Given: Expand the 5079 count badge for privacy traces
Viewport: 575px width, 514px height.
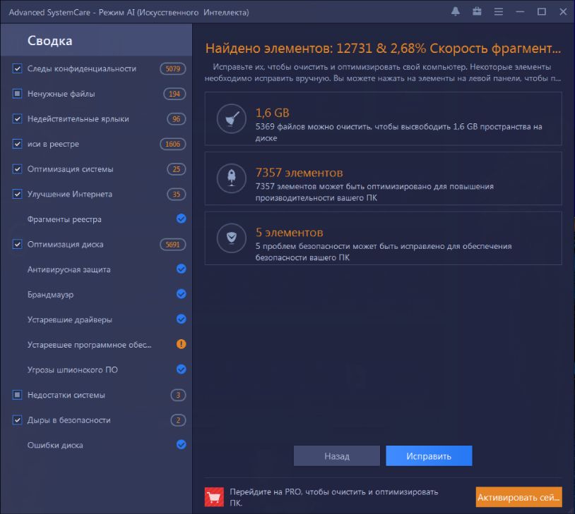Looking at the screenshot, I should [172, 69].
